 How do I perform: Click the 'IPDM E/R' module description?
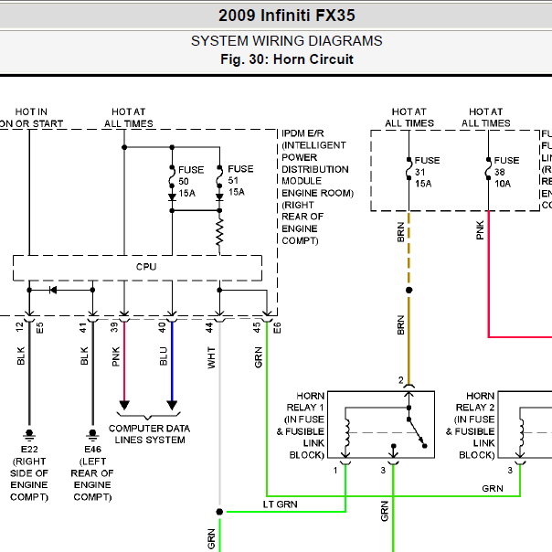[x=317, y=187]
